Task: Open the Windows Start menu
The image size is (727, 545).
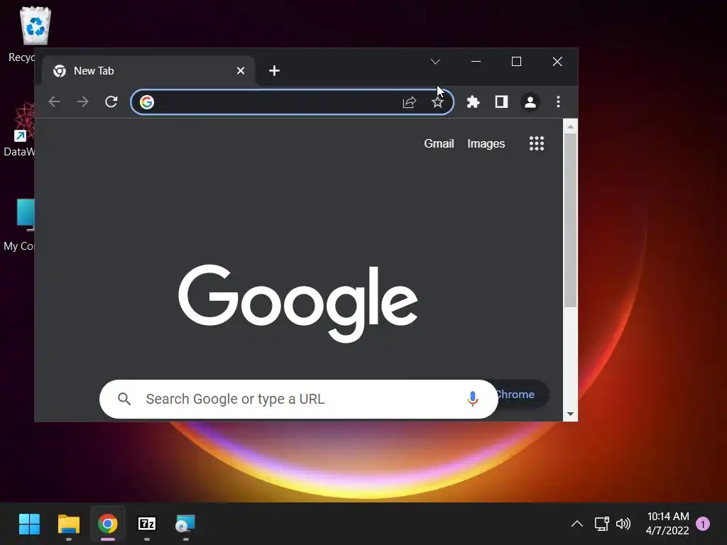Action: pos(29,524)
